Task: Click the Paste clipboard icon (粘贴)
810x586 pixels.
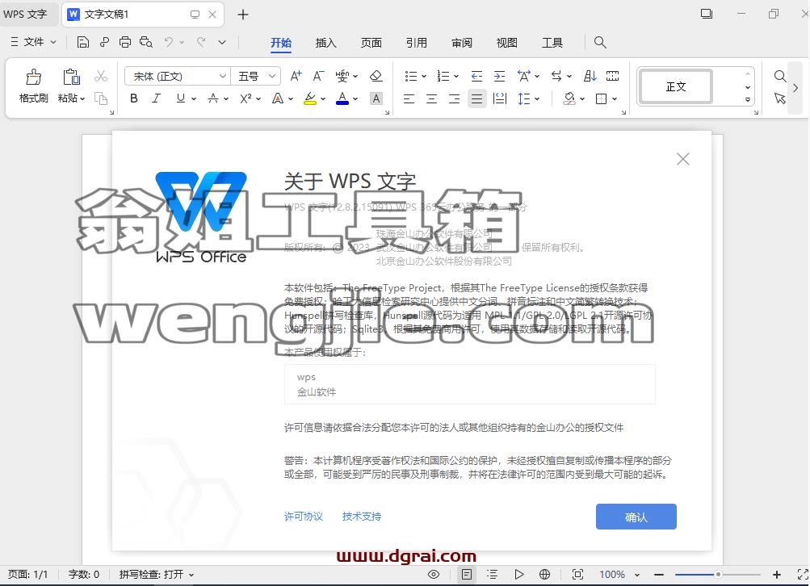Action: [71, 77]
